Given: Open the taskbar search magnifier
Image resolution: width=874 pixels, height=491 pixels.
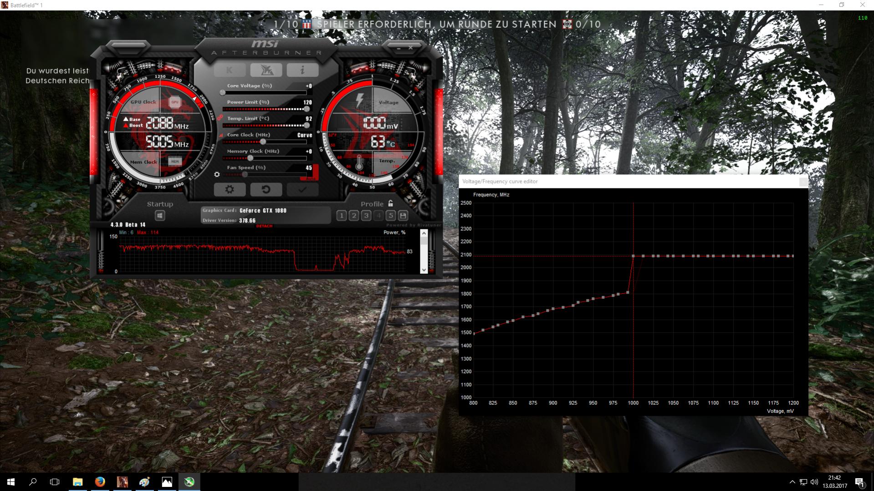Looking at the screenshot, I should 33,482.
